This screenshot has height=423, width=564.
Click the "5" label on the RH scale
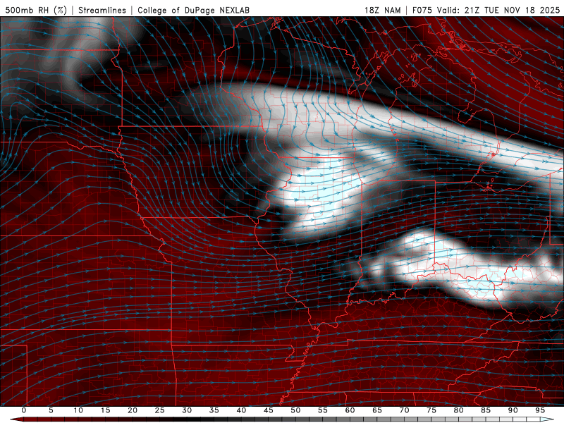[x=51, y=410]
